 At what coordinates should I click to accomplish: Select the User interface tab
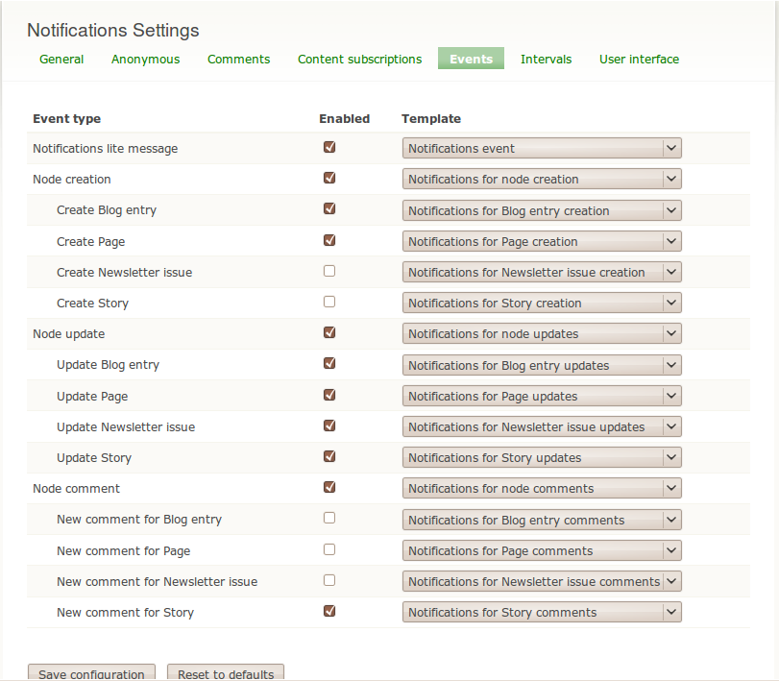point(639,60)
